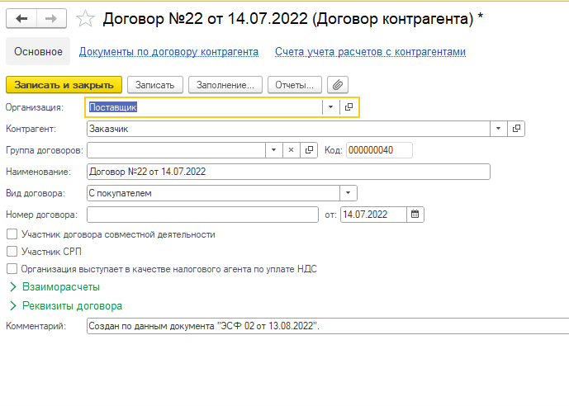
Task: Clear the Группа договоров field
Action: pos(291,150)
